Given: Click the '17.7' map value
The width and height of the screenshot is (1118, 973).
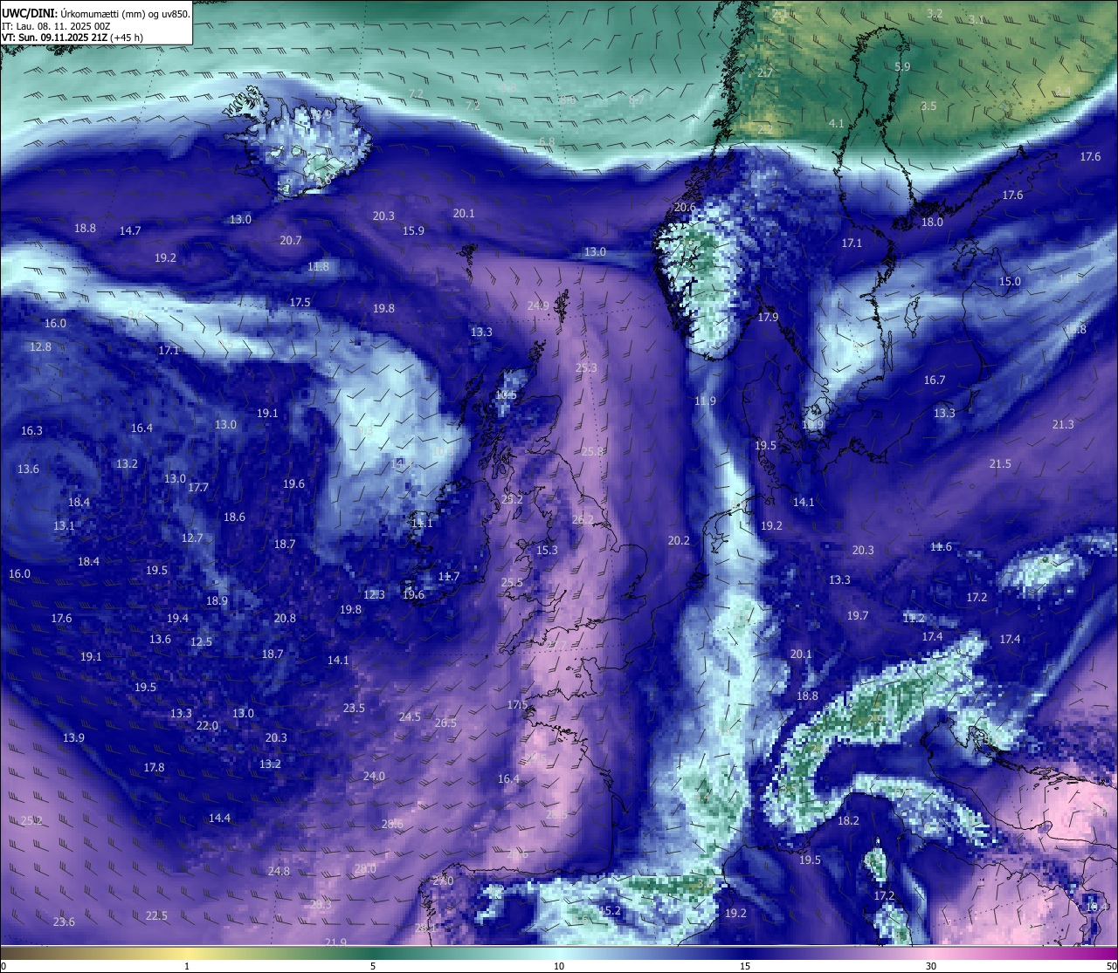Looking at the screenshot, I should [198, 487].
